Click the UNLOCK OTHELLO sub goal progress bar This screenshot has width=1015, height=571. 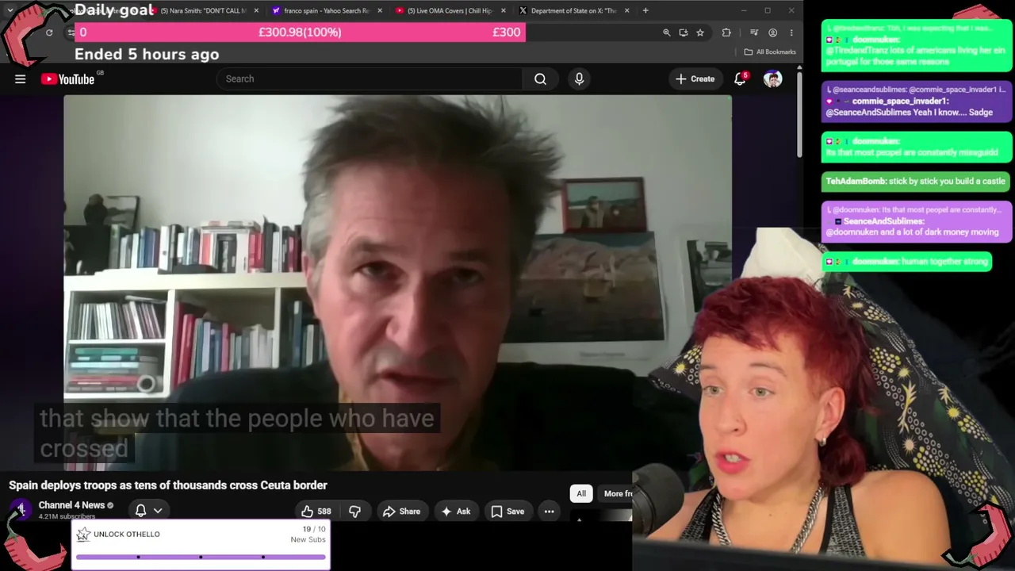[x=201, y=557]
